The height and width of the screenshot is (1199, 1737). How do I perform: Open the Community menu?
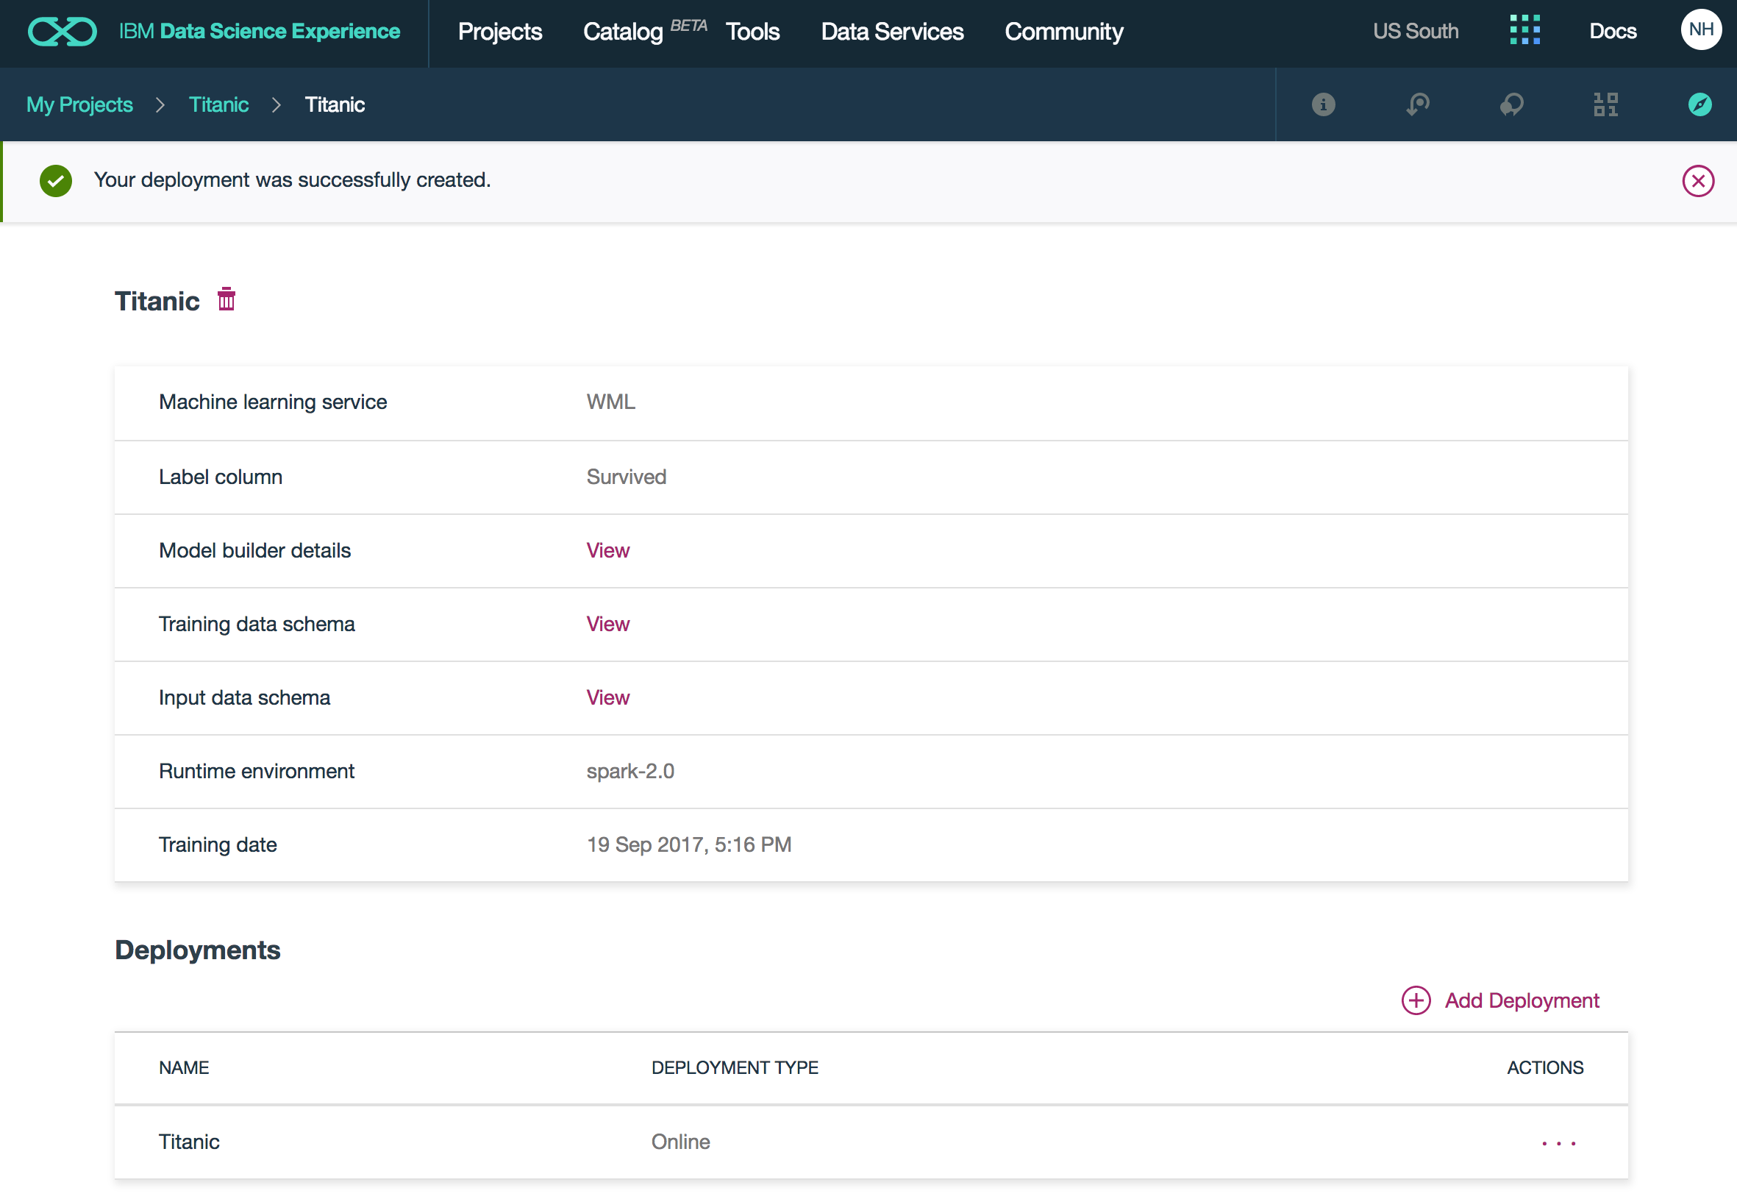[x=1063, y=32]
